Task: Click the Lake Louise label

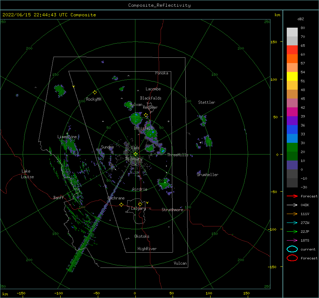Action: click(x=27, y=174)
